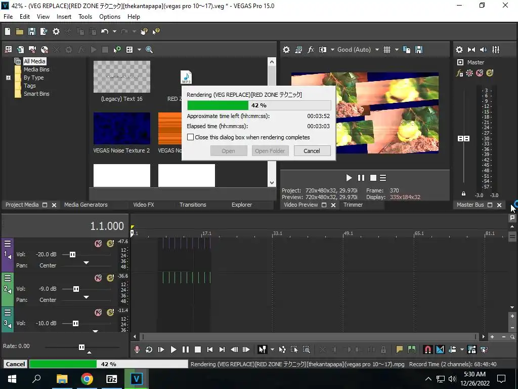Click Go to Start in the transport bar
518x389 pixels.
(x=209, y=349)
